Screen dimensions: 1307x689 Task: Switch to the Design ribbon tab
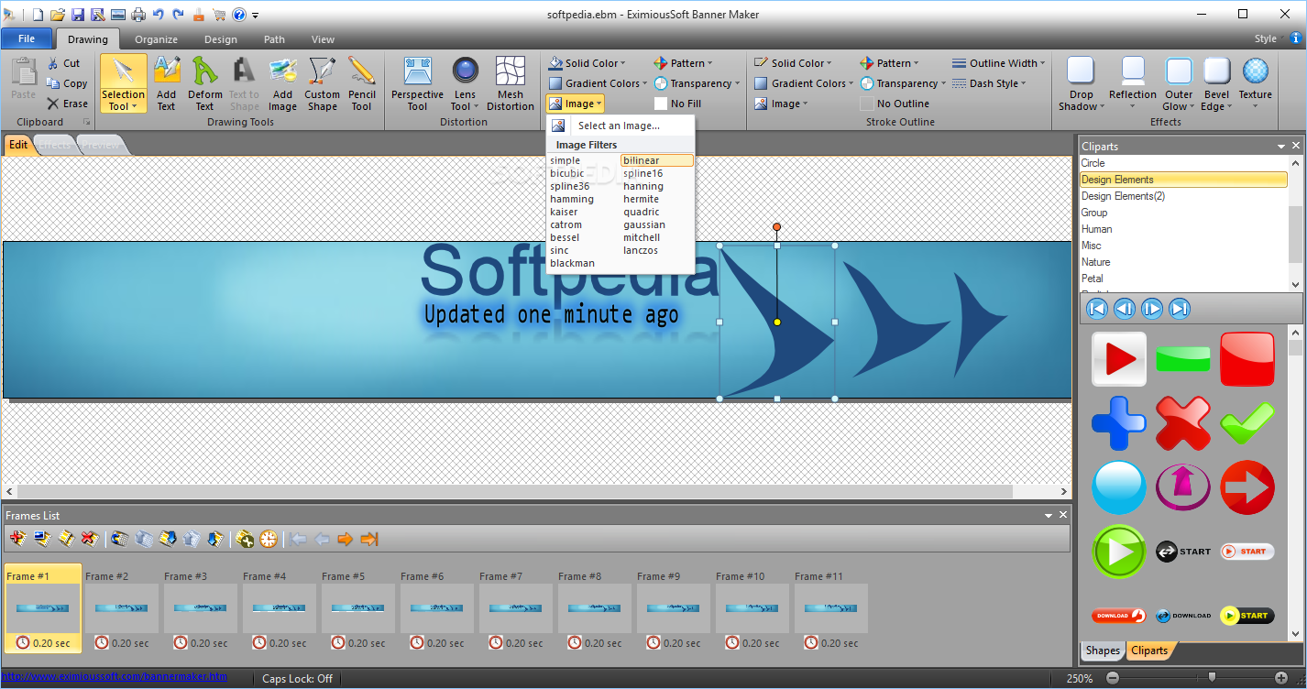(220, 39)
